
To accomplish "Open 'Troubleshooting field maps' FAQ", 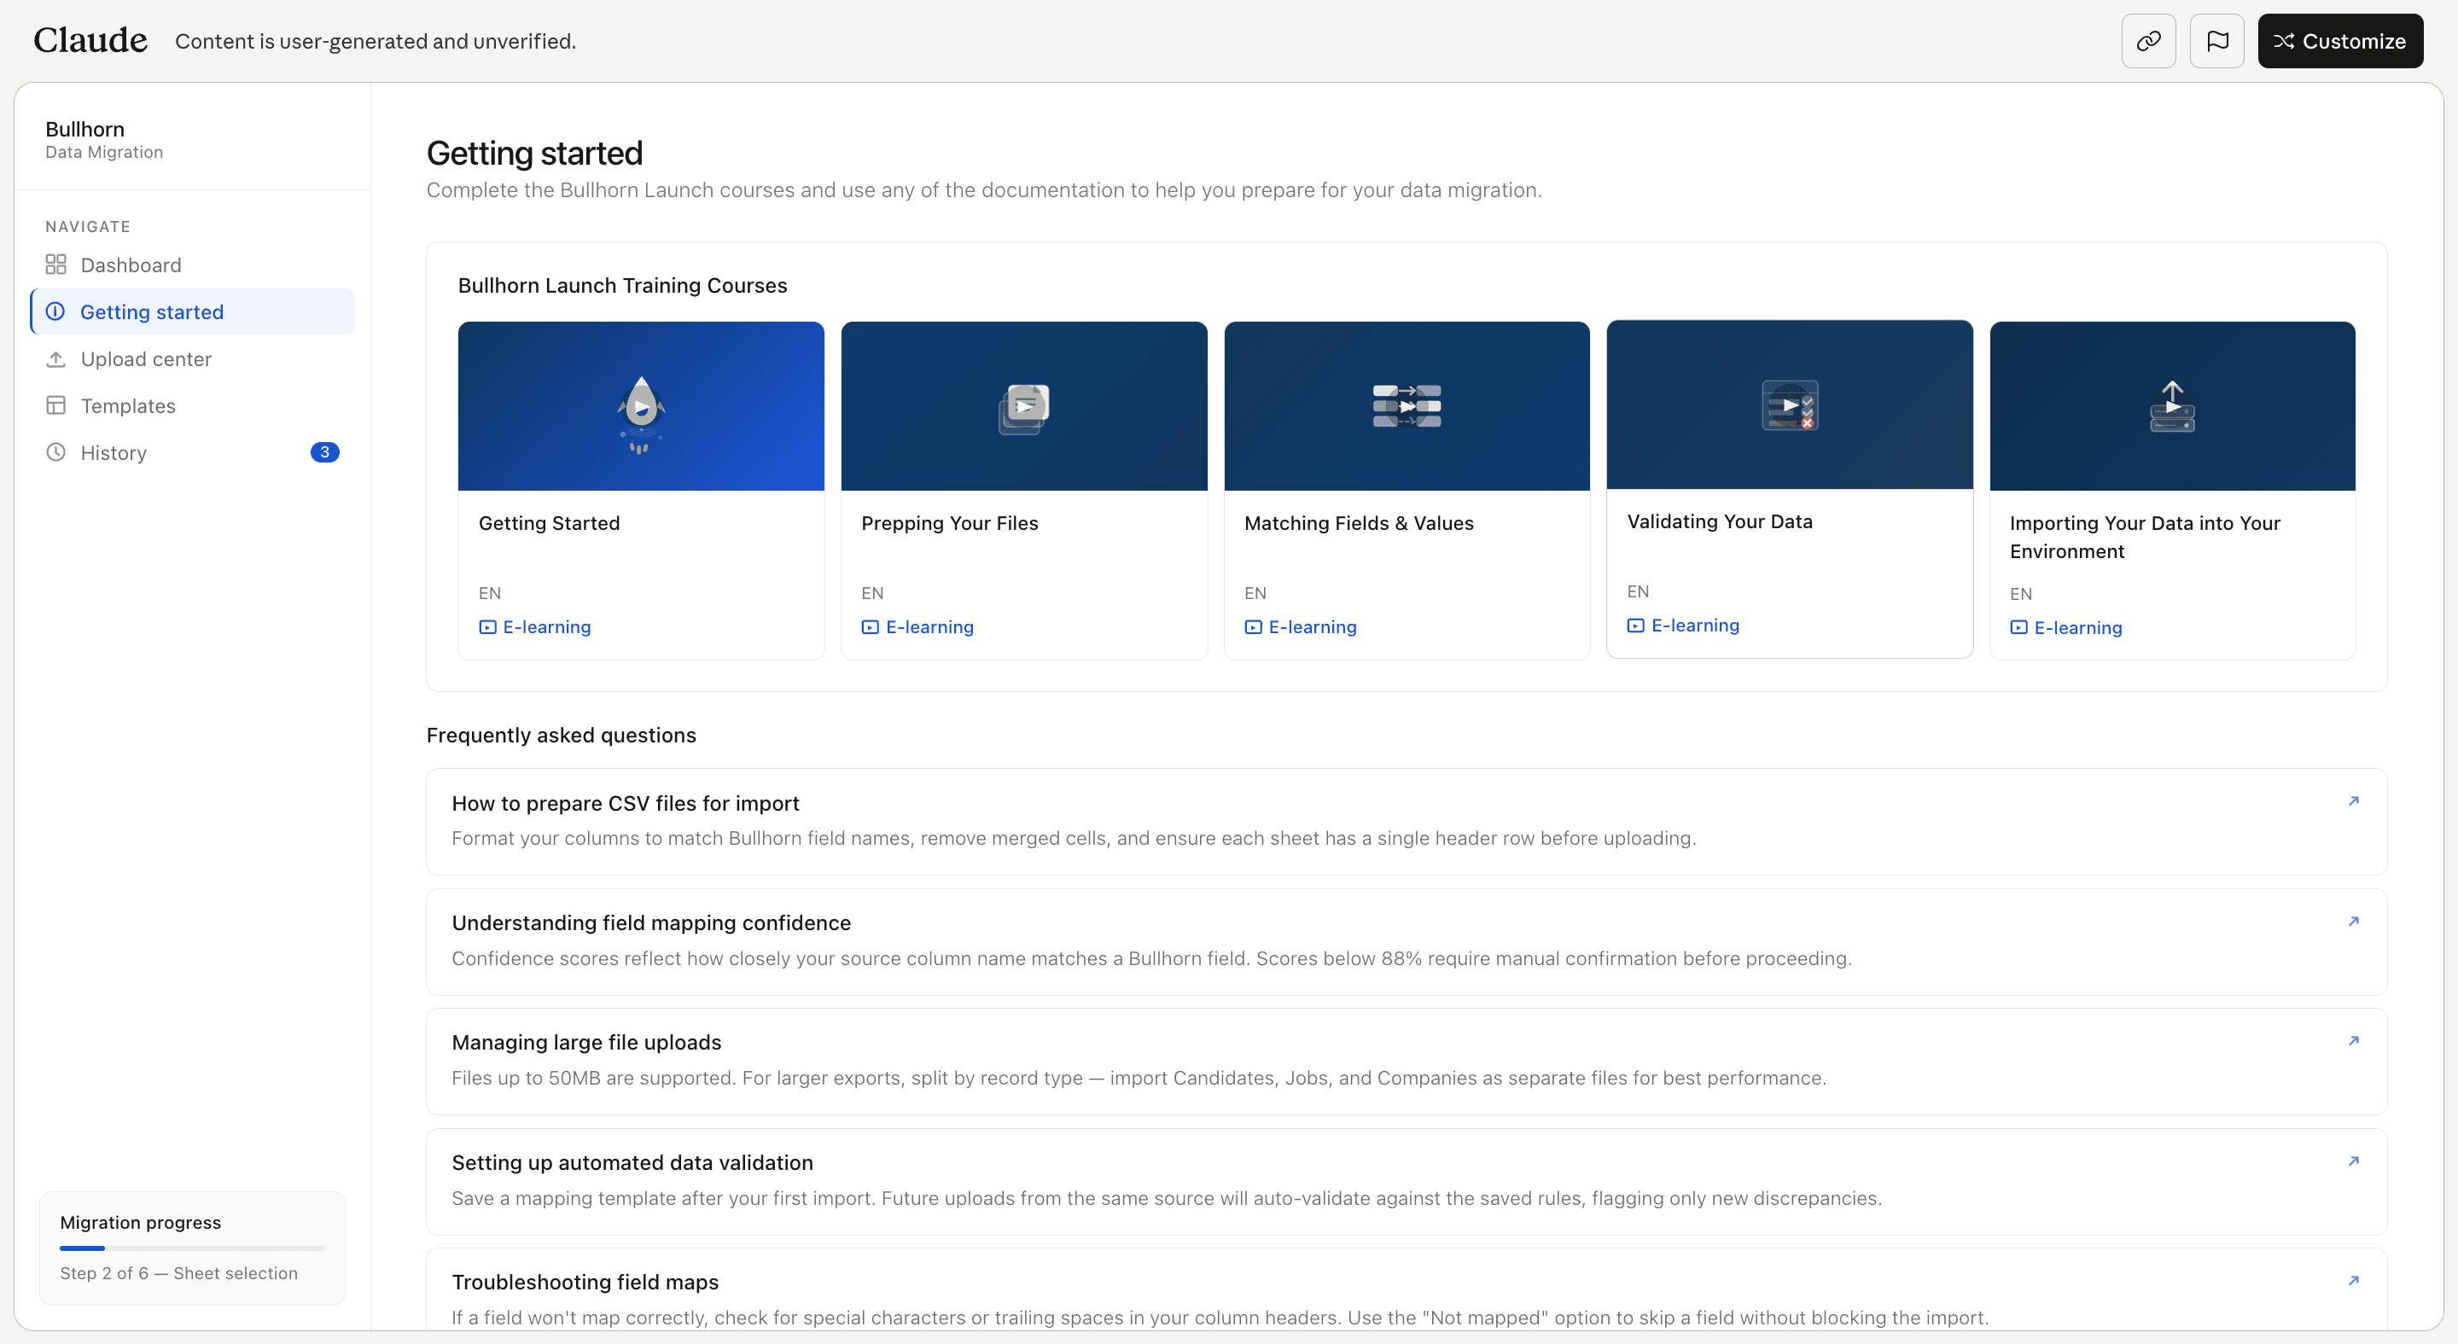I will tap(1407, 1289).
